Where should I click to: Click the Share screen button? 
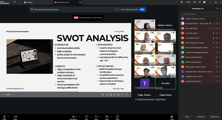coord(107,117)
